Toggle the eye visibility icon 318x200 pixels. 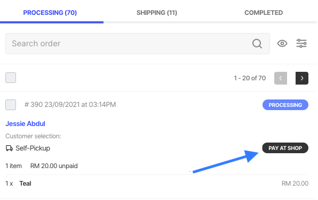282,44
